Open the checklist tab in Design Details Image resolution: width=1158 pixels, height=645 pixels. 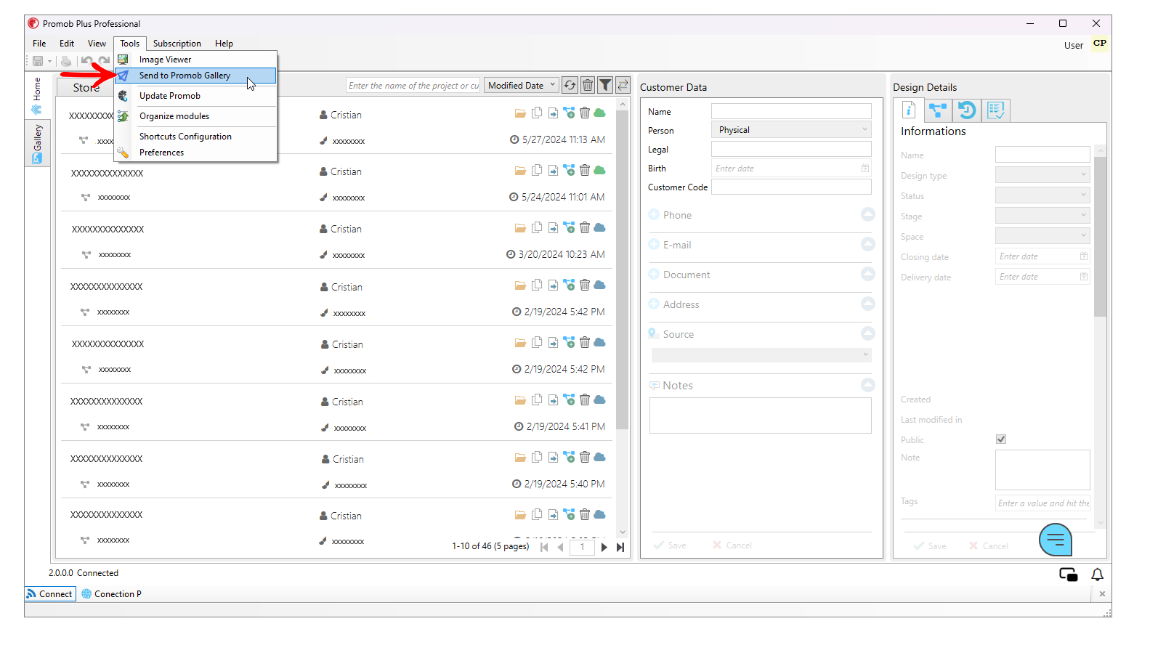click(x=995, y=110)
